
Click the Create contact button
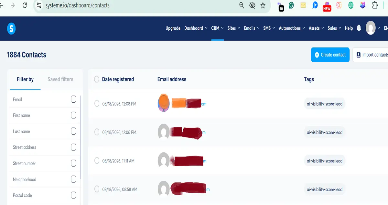[330, 55]
